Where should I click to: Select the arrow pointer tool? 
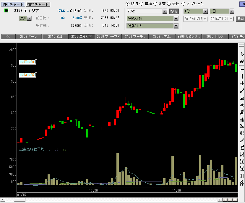pyautogui.click(x=242, y=54)
